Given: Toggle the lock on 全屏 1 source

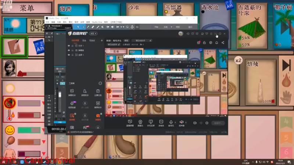Looking at the screenshot, I should (72, 55).
